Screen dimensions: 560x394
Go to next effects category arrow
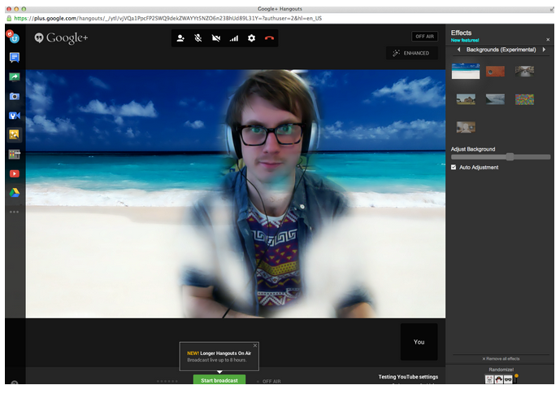click(544, 50)
